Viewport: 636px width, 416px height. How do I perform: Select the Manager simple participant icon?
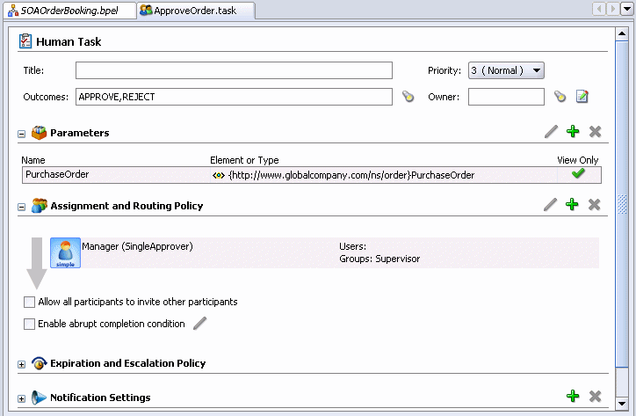coord(65,252)
